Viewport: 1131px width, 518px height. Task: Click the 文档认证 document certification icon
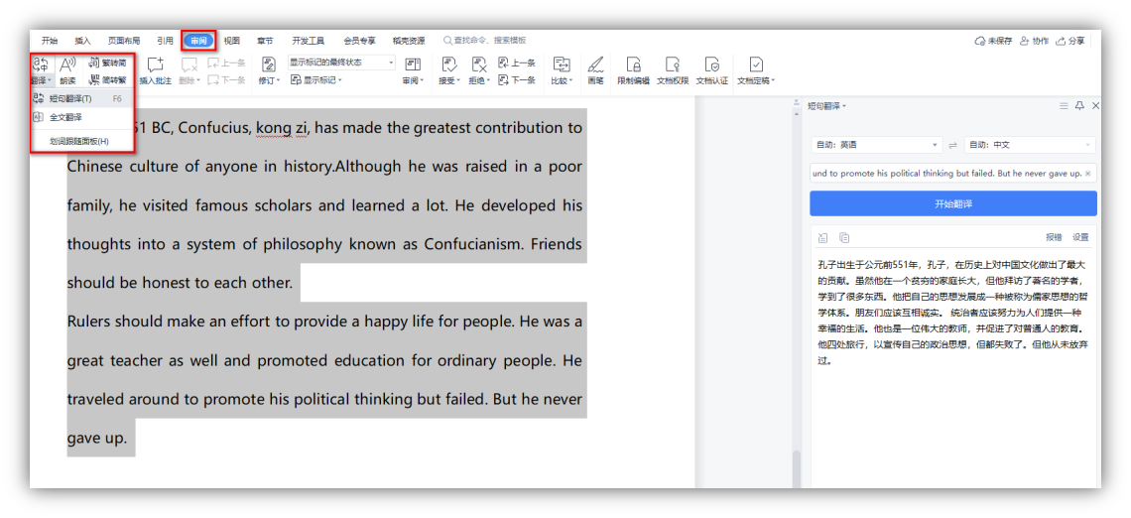pos(711,68)
